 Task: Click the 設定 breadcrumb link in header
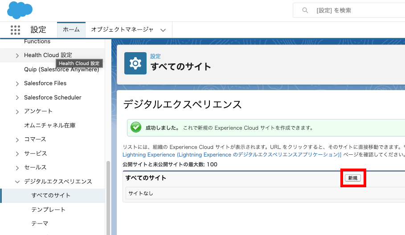[x=155, y=56]
